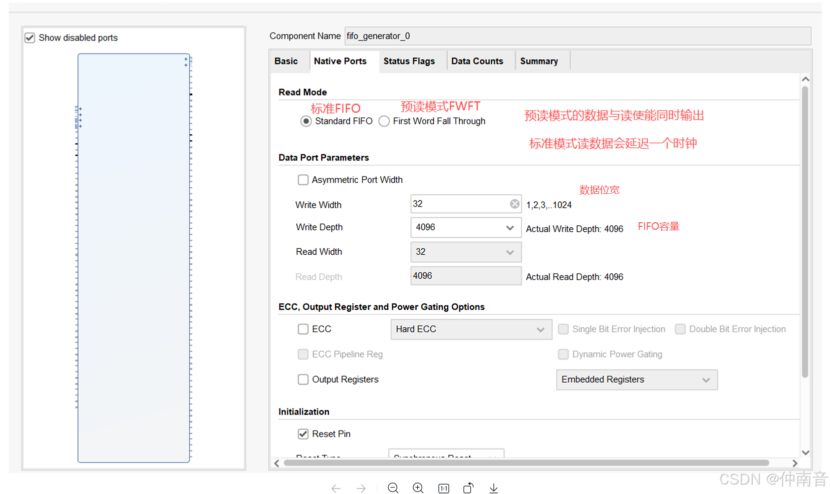This screenshot has height=494, width=830.
Task: Enable the ECC checkbox
Action: (303, 329)
